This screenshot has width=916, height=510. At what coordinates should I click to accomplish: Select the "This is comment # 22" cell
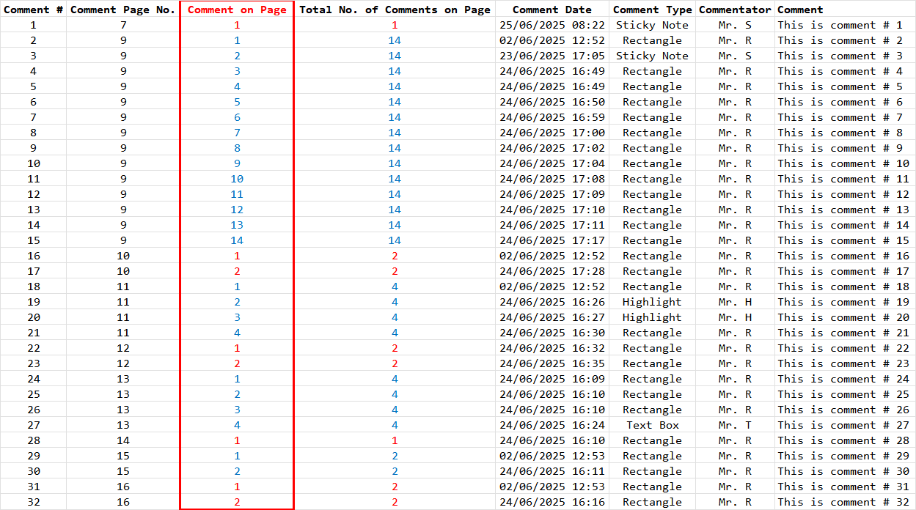click(x=843, y=348)
